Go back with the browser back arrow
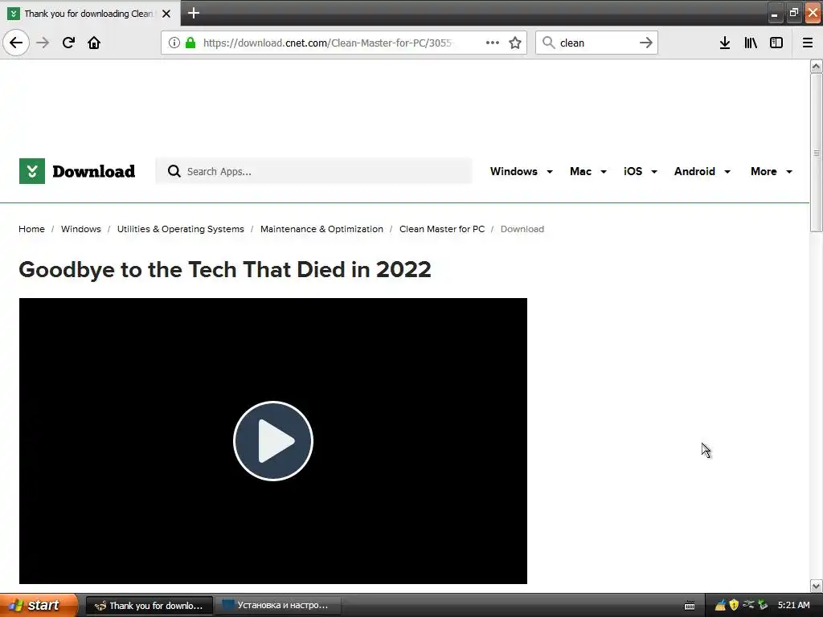This screenshot has width=823, height=617. pyautogui.click(x=16, y=43)
